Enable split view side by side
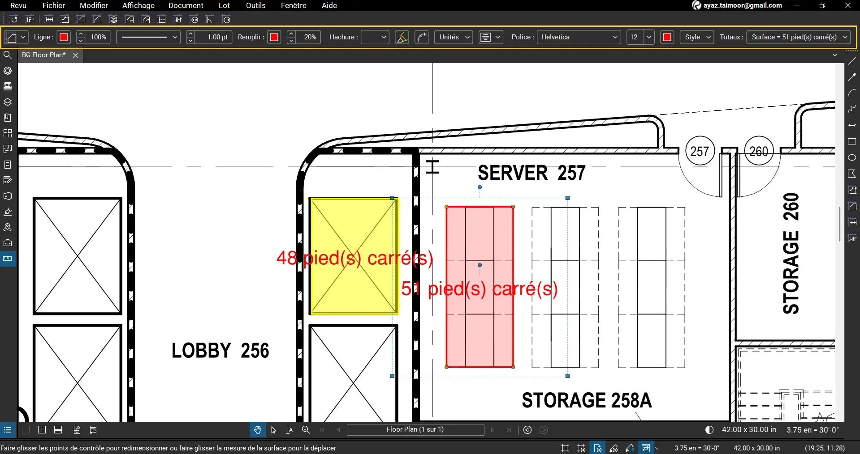 click(42, 429)
